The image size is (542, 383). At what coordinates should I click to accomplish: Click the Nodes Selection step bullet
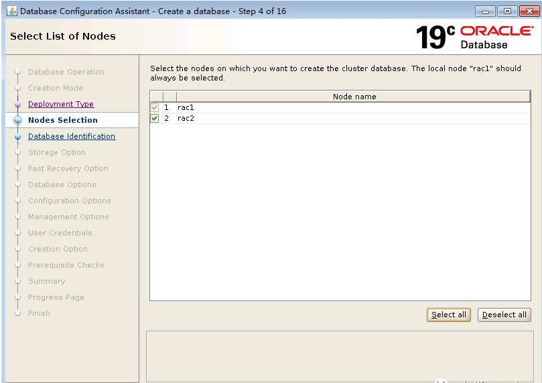coord(18,121)
